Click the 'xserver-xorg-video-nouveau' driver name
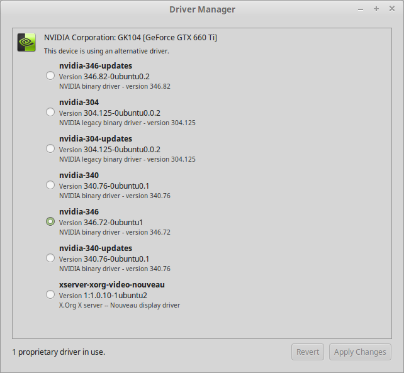404x373 pixels. click(112, 285)
